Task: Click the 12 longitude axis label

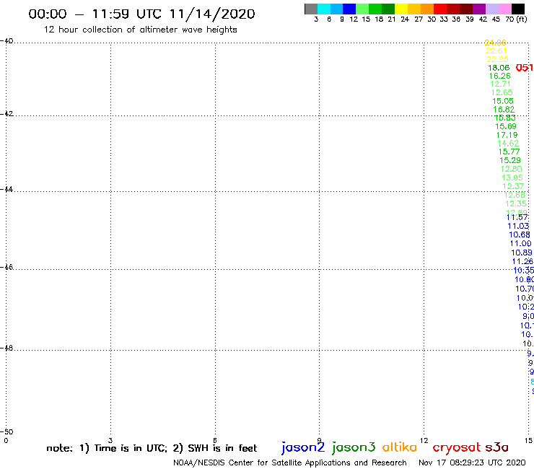Action: coord(424,441)
